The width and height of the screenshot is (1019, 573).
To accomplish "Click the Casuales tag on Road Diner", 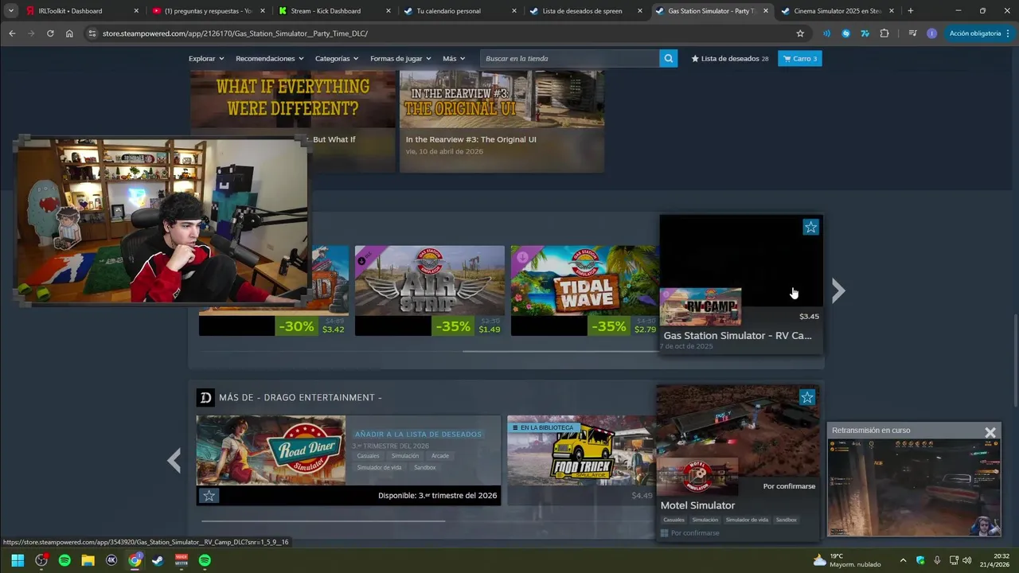I will coord(368,456).
